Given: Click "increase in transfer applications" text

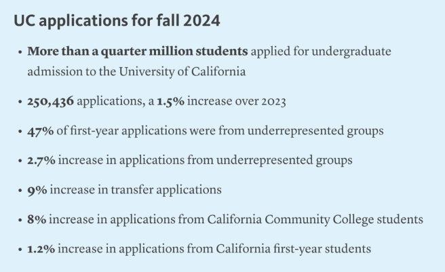Looking at the screenshot, I should tap(136, 190).
